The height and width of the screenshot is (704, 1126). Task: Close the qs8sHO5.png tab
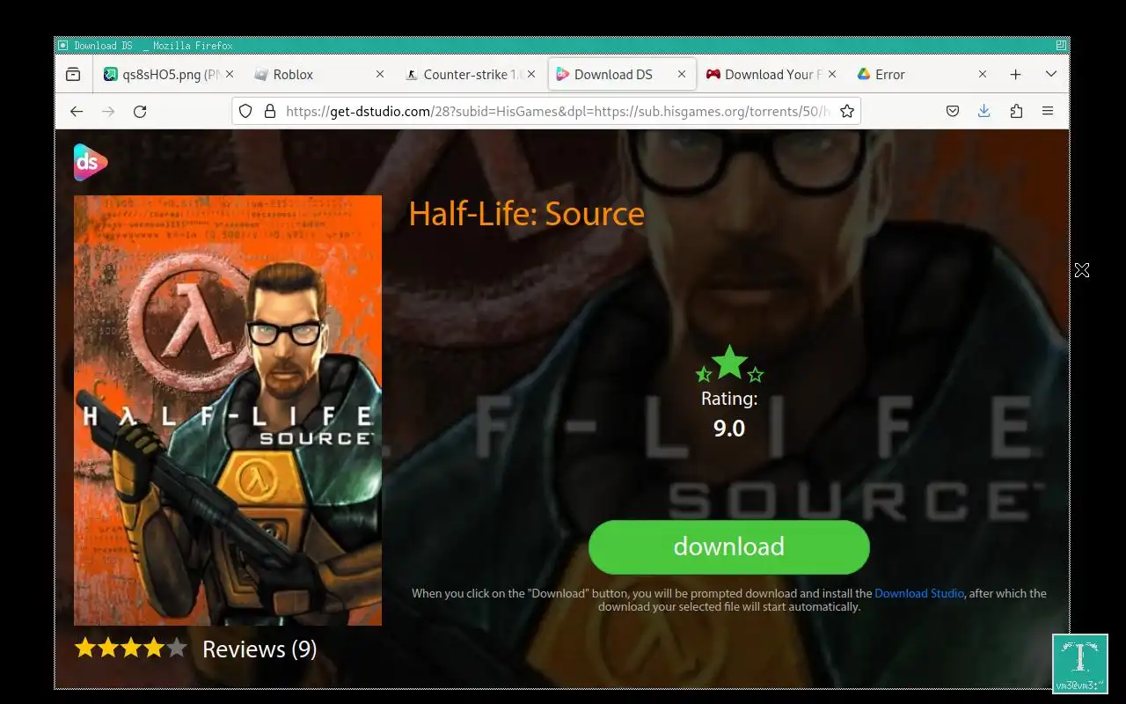tap(230, 75)
